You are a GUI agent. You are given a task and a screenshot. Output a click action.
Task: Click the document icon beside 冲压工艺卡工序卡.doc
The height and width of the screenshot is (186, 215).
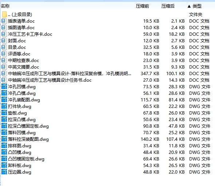[x=4, y=34]
